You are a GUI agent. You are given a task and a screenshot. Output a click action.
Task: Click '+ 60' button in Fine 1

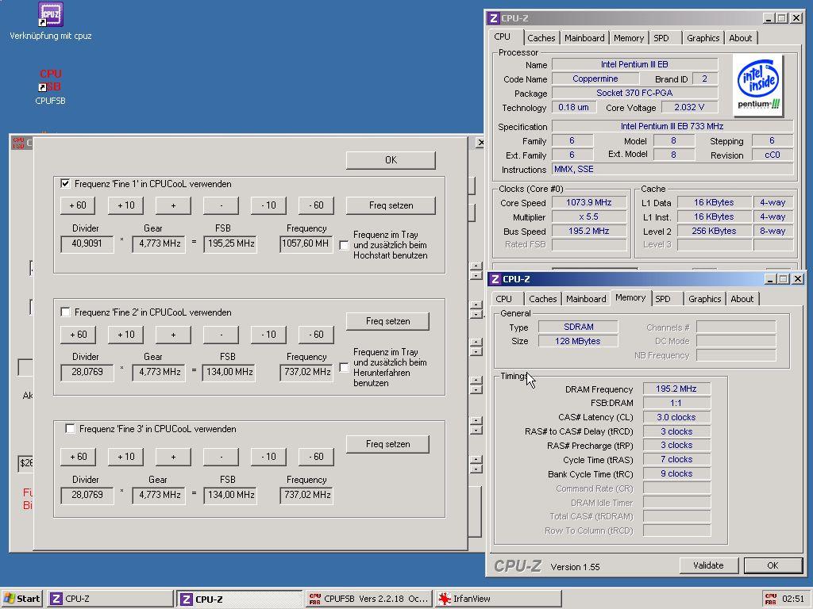pyautogui.click(x=78, y=205)
